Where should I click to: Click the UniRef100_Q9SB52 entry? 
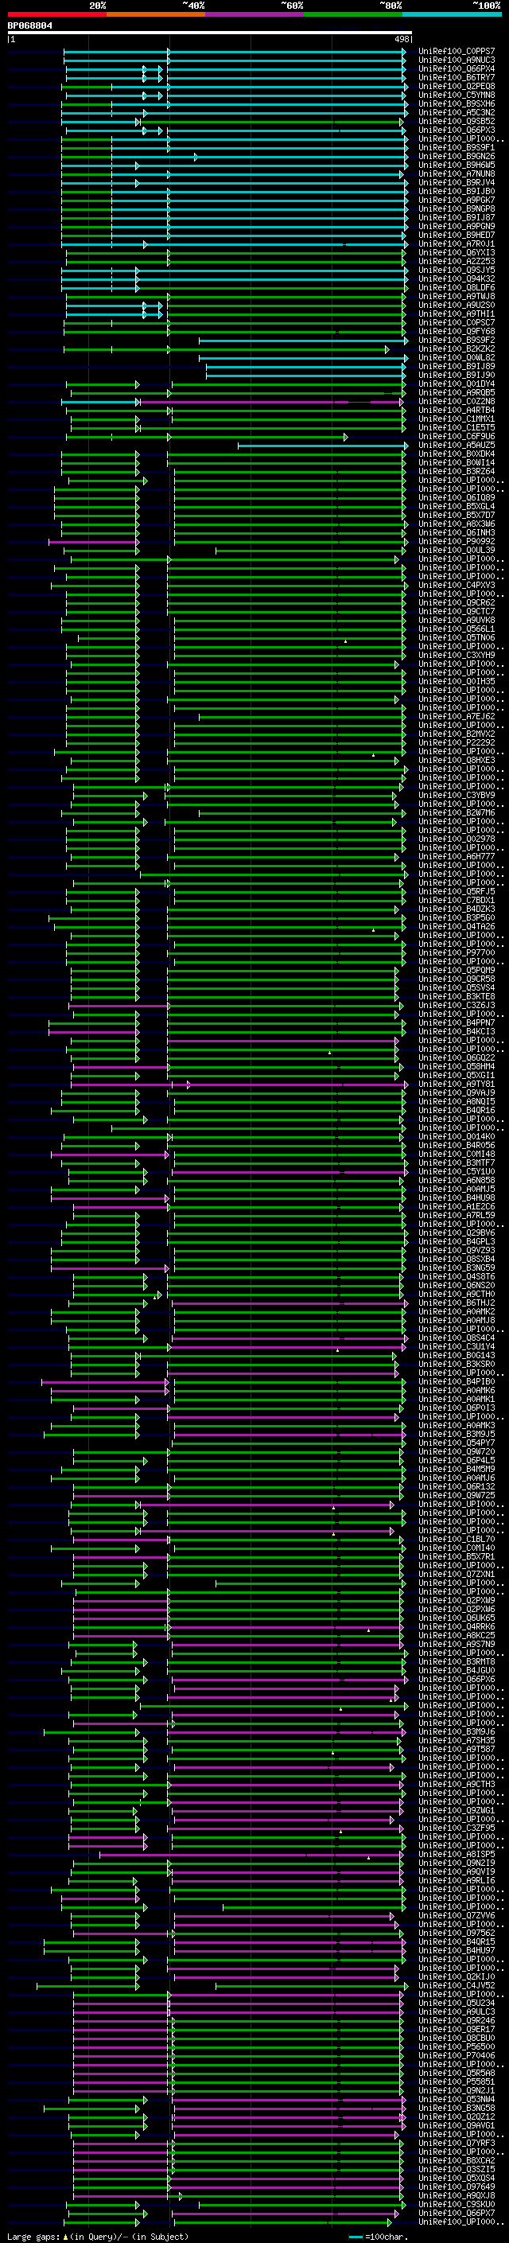click(457, 121)
